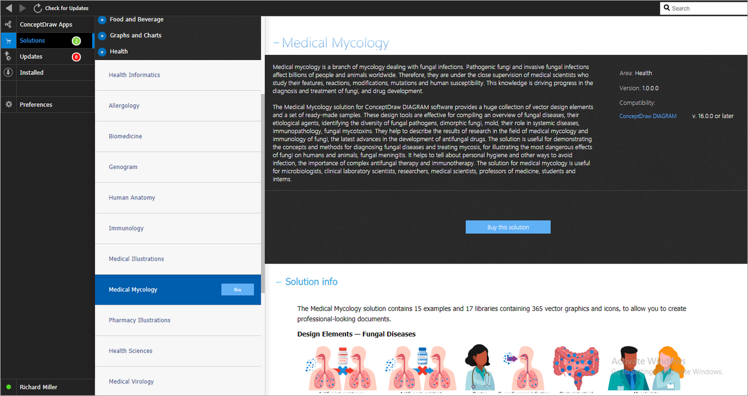Click the back navigation arrow
Screen dimensions: 748x396
click(9, 8)
